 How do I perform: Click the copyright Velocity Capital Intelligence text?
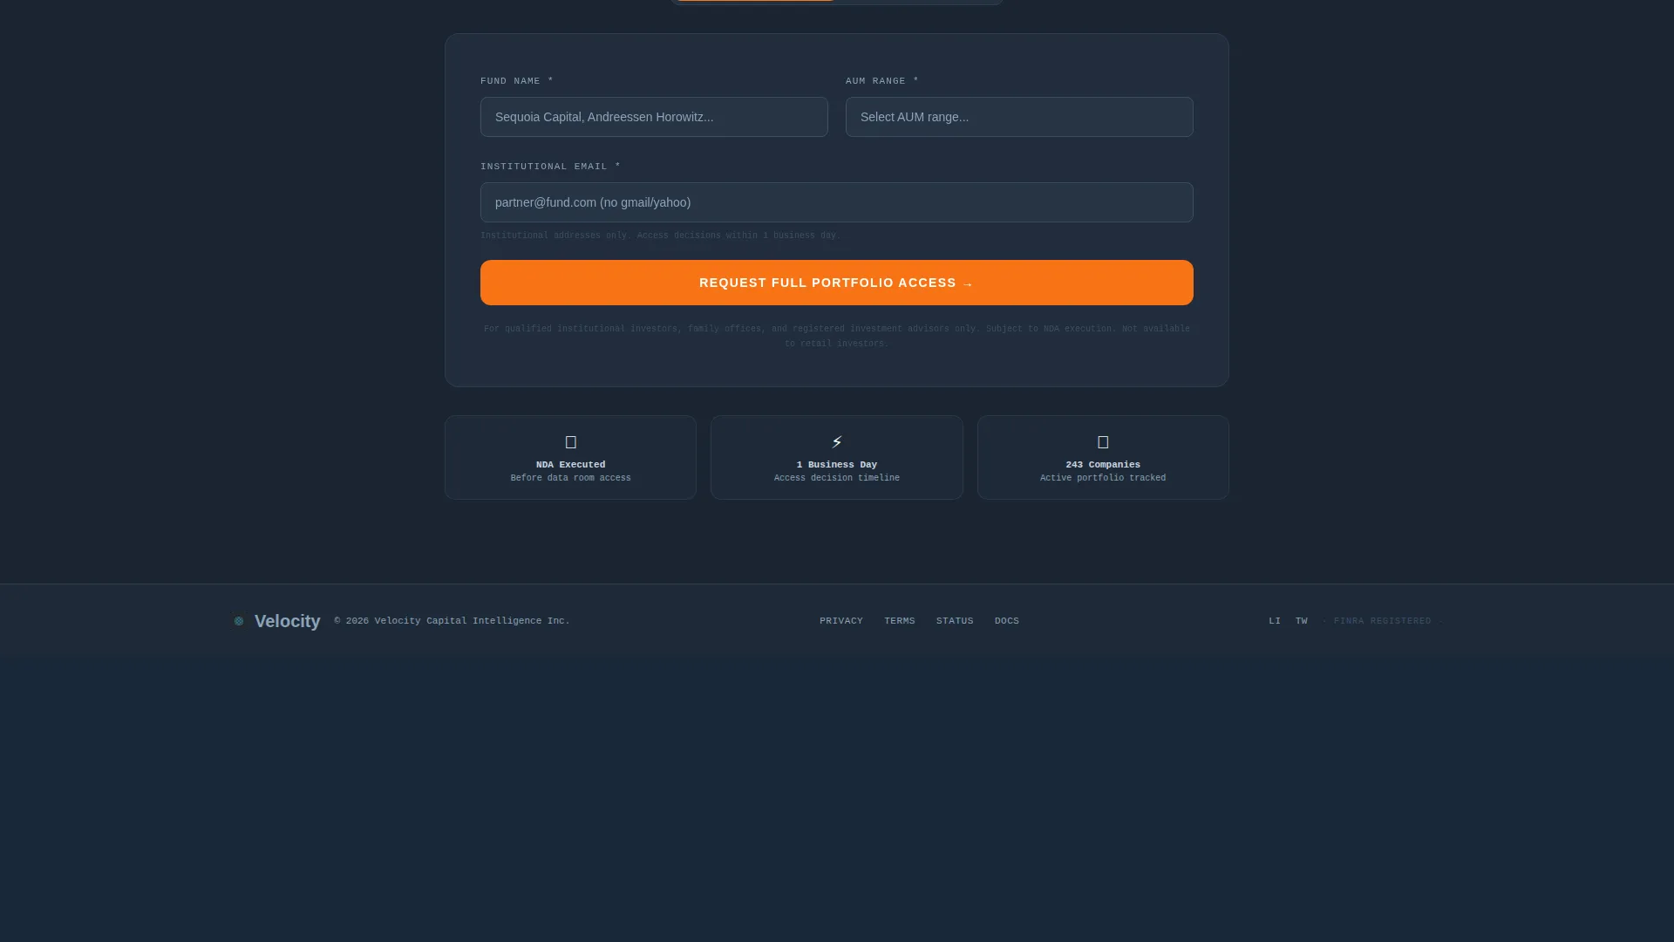(x=452, y=621)
